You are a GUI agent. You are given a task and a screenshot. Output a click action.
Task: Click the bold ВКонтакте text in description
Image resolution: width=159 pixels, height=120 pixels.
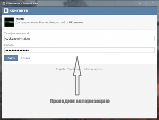pos(76,22)
